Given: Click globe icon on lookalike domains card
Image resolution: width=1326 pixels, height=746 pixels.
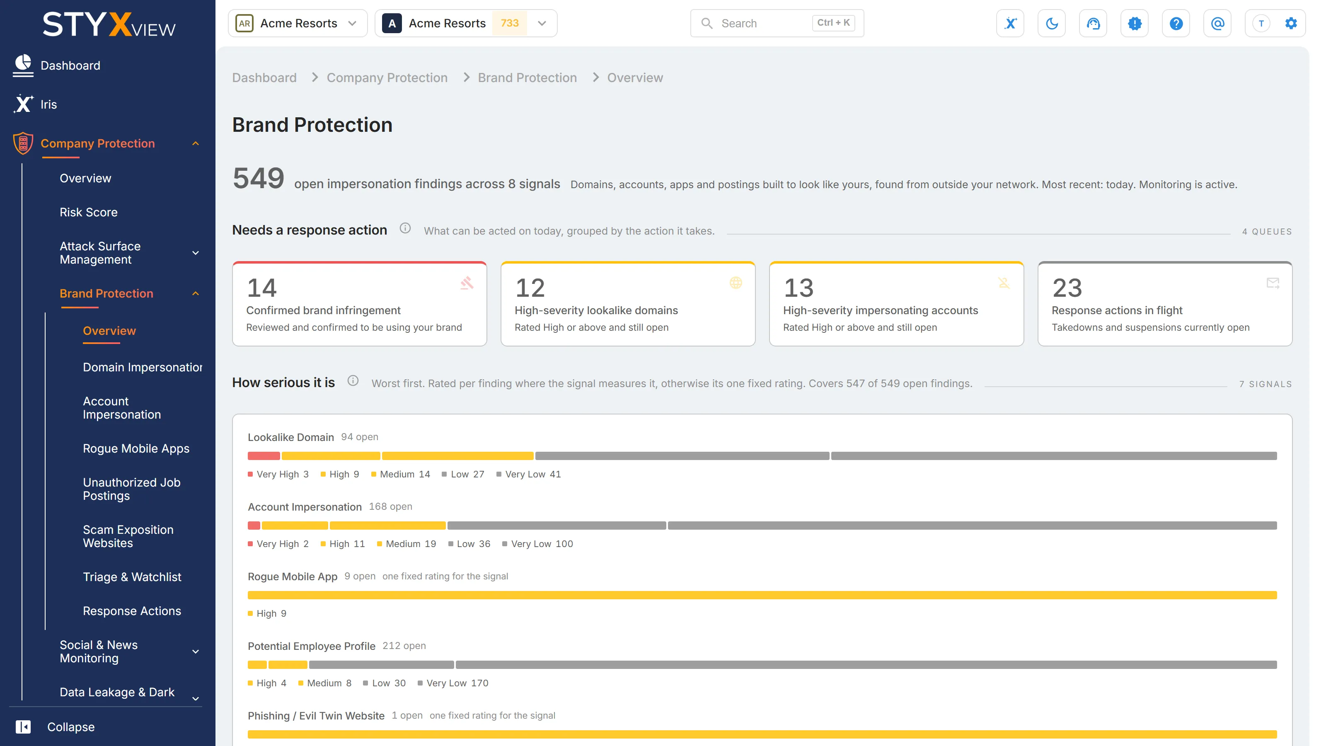Looking at the screenshot, I should pyautogui.click(x=736, y=283).
